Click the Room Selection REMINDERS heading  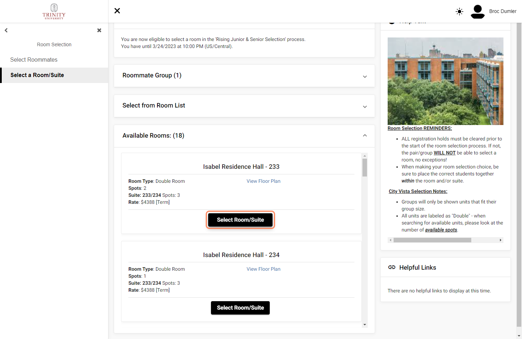(420, 129)
